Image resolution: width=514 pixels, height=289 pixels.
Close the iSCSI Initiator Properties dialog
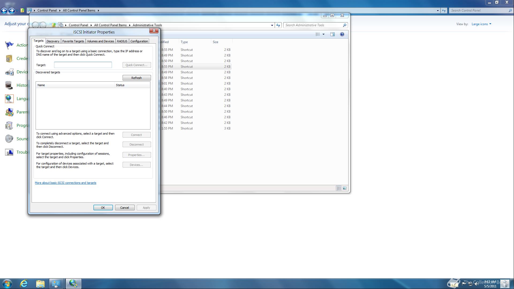[x=154, y=31]
